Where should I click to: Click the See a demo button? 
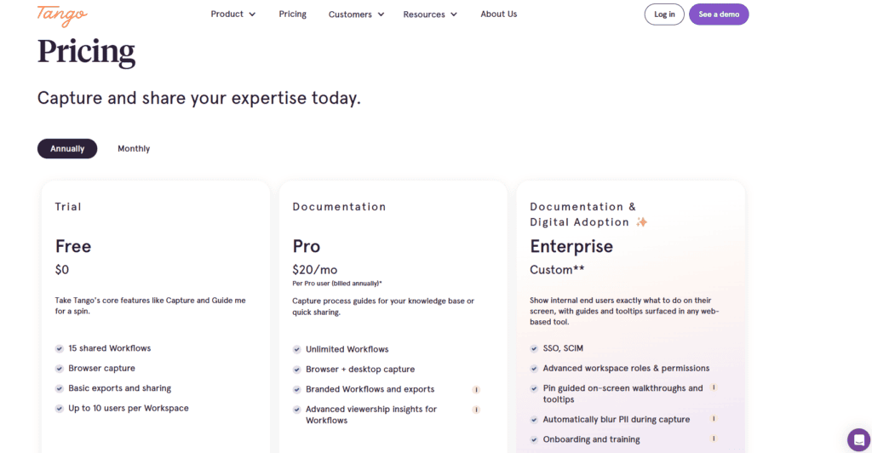tap(719, 14)
